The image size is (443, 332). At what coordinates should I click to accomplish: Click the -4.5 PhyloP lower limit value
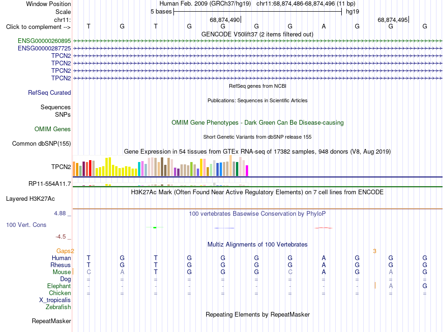tap(61, 237)
